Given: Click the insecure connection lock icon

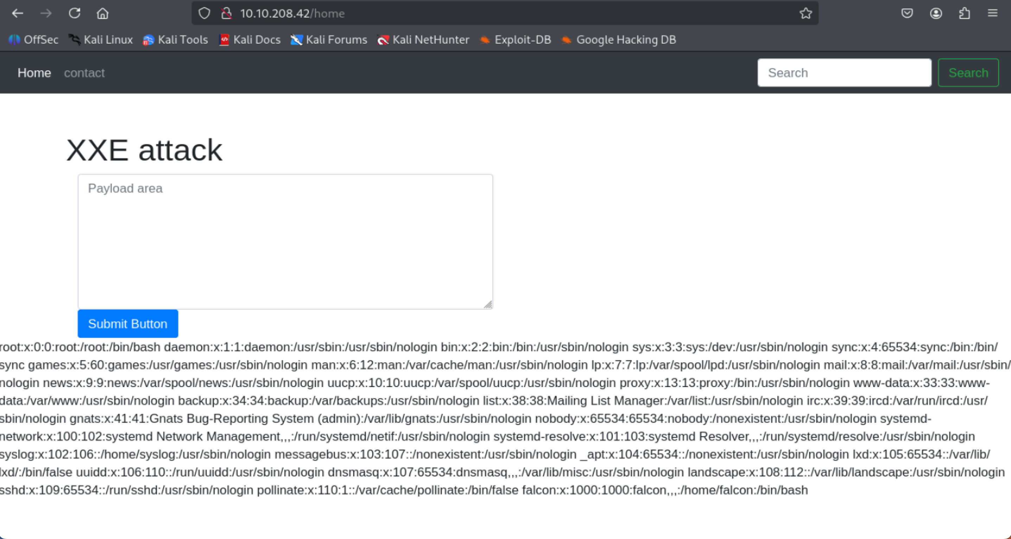Looking at the screenshot, I should tap(226, 13).
